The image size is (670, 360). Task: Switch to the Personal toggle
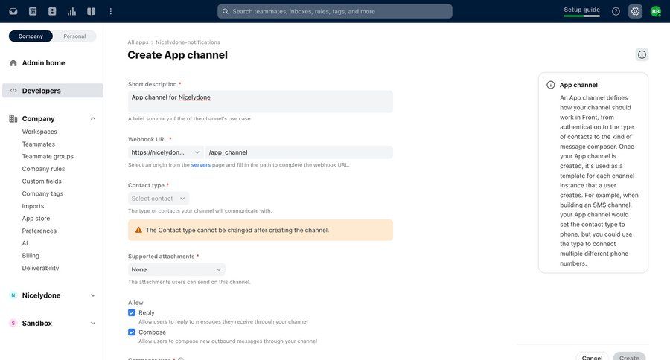[x=74, y=36]
